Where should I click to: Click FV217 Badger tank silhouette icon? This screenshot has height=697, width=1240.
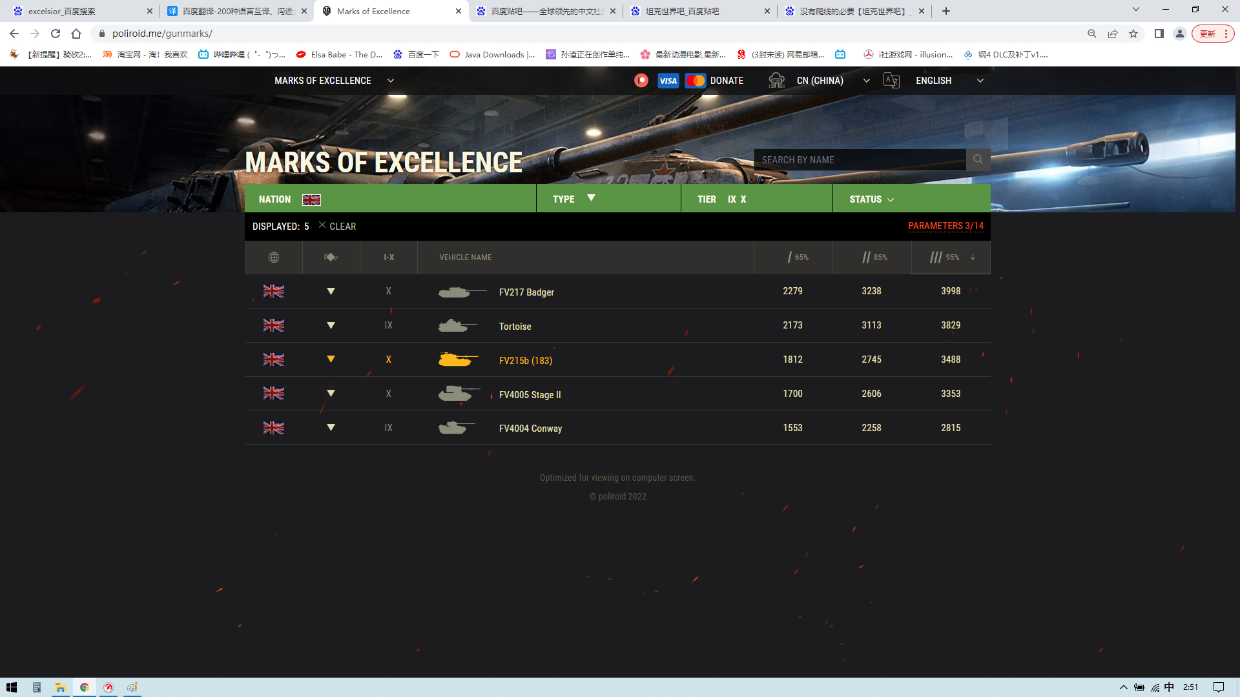pos(462,292)
